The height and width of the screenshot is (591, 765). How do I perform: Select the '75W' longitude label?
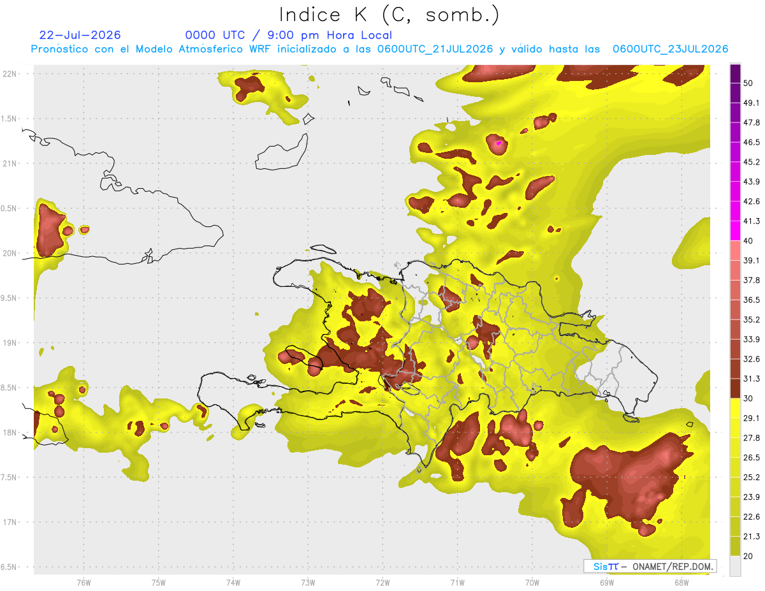click(x=159, y=581)
